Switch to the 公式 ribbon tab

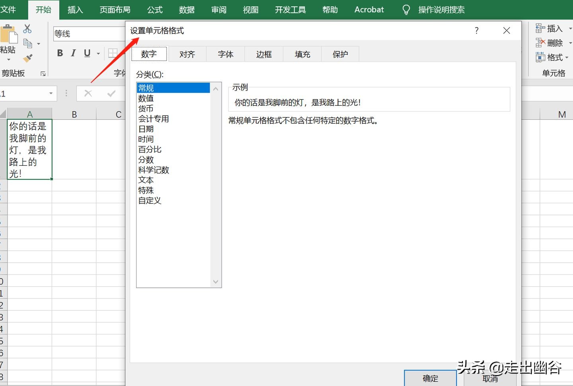click(155, 10)
